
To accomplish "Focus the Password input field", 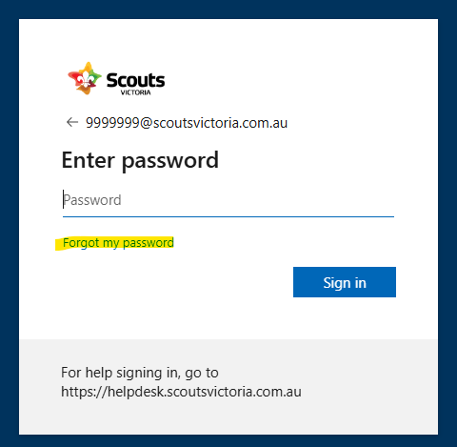I will click(x=228, y=200).
